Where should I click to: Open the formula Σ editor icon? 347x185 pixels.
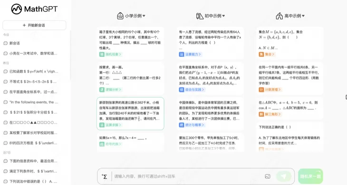point(104,176)
